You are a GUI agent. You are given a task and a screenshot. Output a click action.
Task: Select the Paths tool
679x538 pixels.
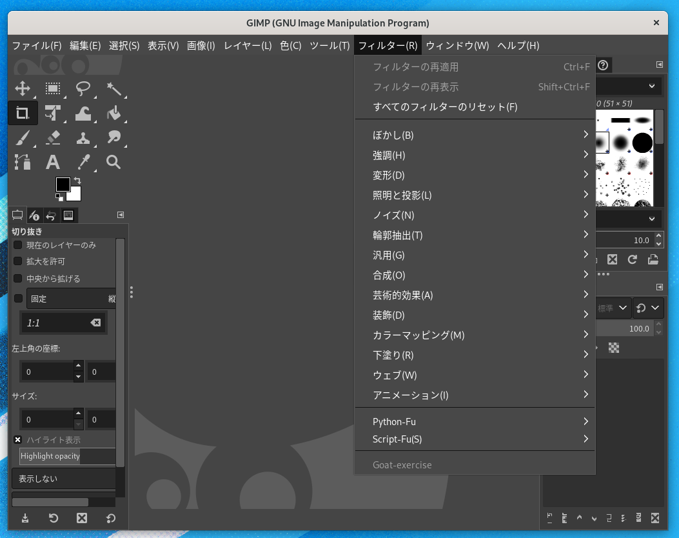(23, 162)
